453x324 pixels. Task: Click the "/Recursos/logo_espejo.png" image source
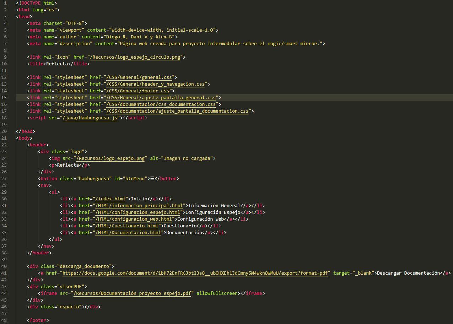110,158
